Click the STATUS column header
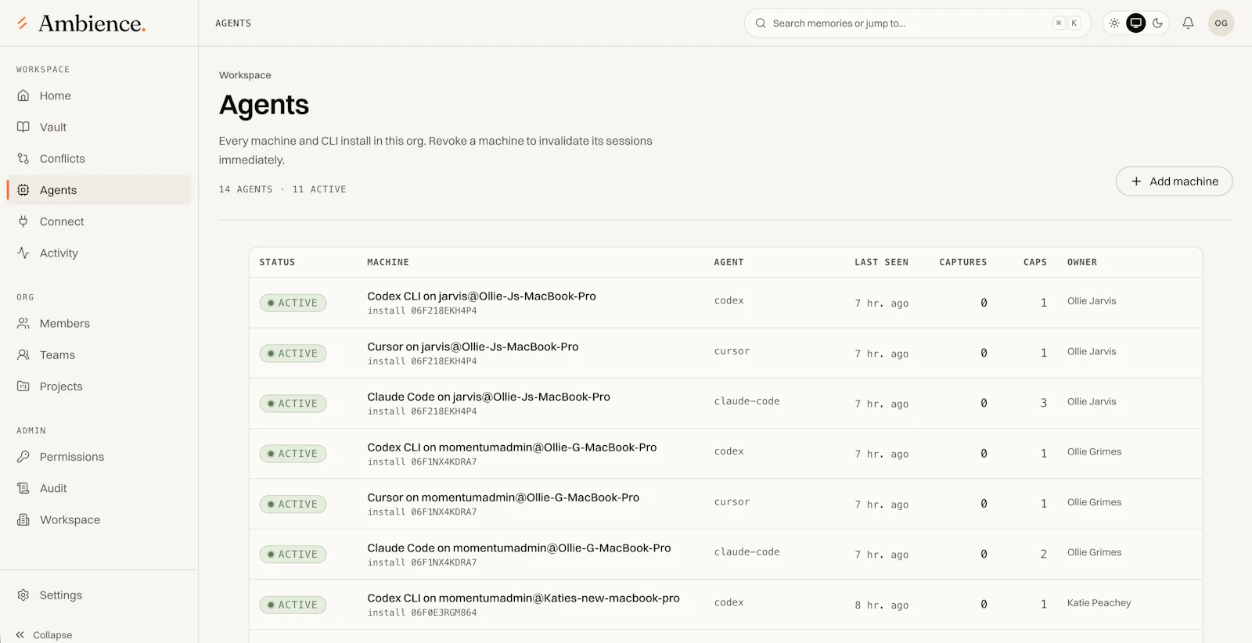Image resolution: width=1252 pixels, height=643 pixels. click(277, 262)
